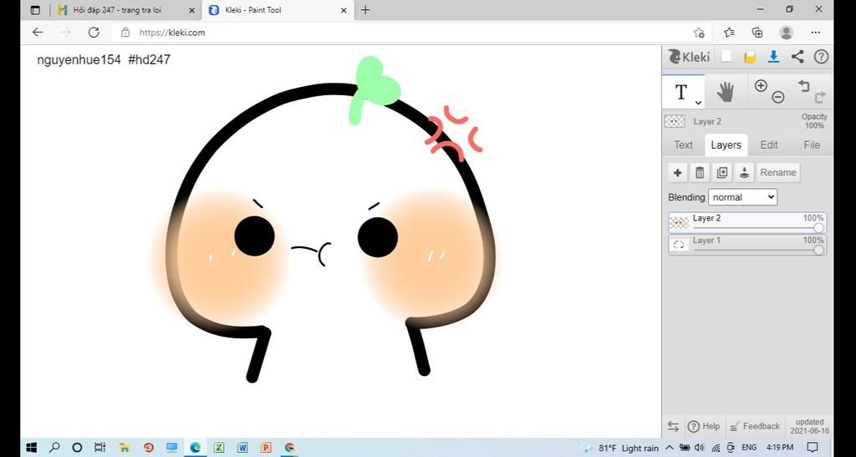Select the Hand pan tool

click(x=725, y=92)
